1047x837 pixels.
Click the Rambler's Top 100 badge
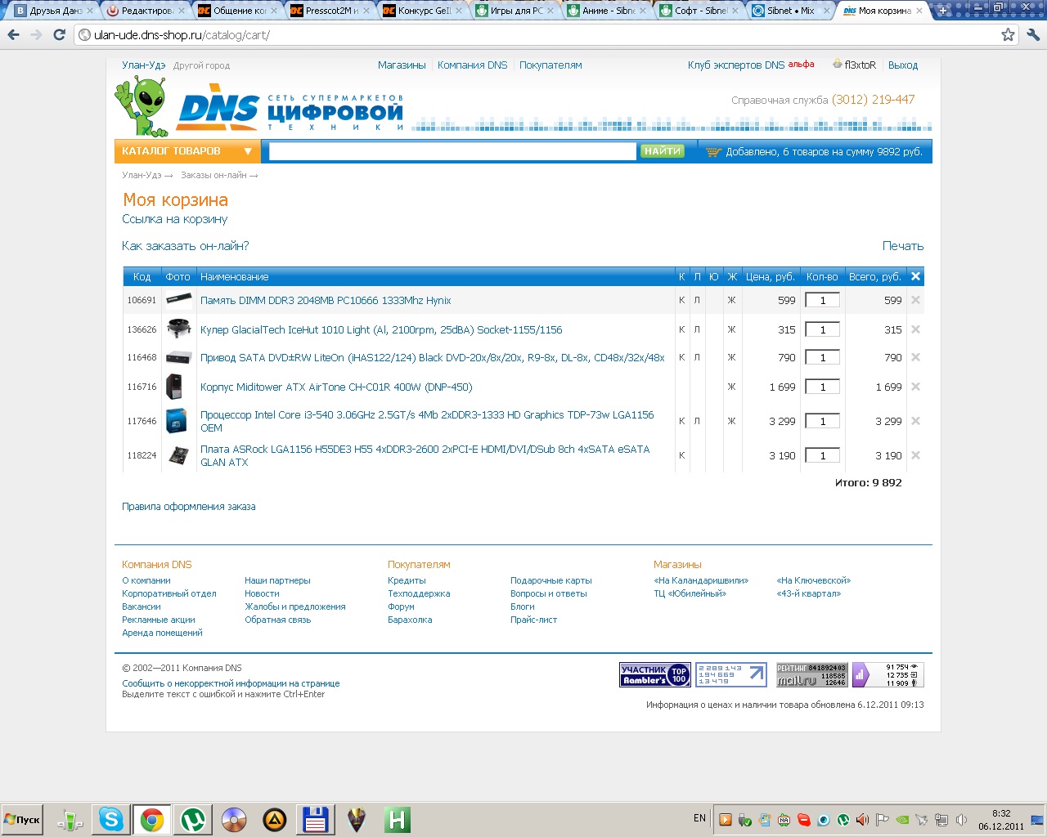[655, 674]
